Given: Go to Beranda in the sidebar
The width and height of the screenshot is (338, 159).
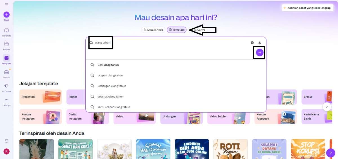Looking at the screenshot, I should (x=6, y=32).
